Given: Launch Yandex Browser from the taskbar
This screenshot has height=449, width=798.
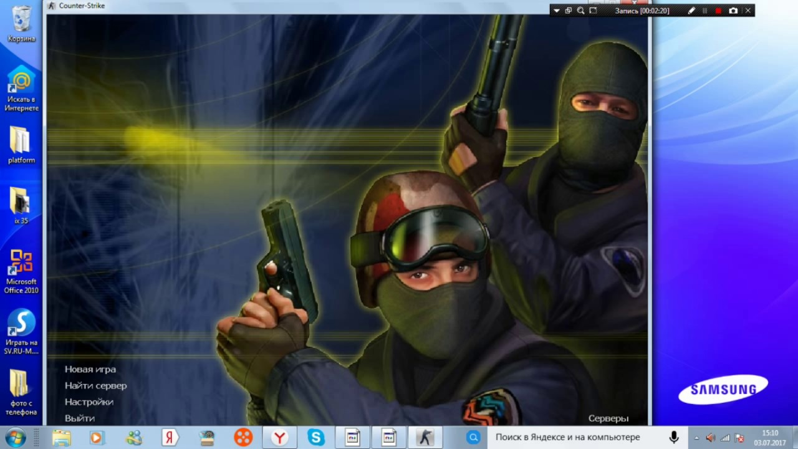Looking at the screenshot, I should coord(279,437).
